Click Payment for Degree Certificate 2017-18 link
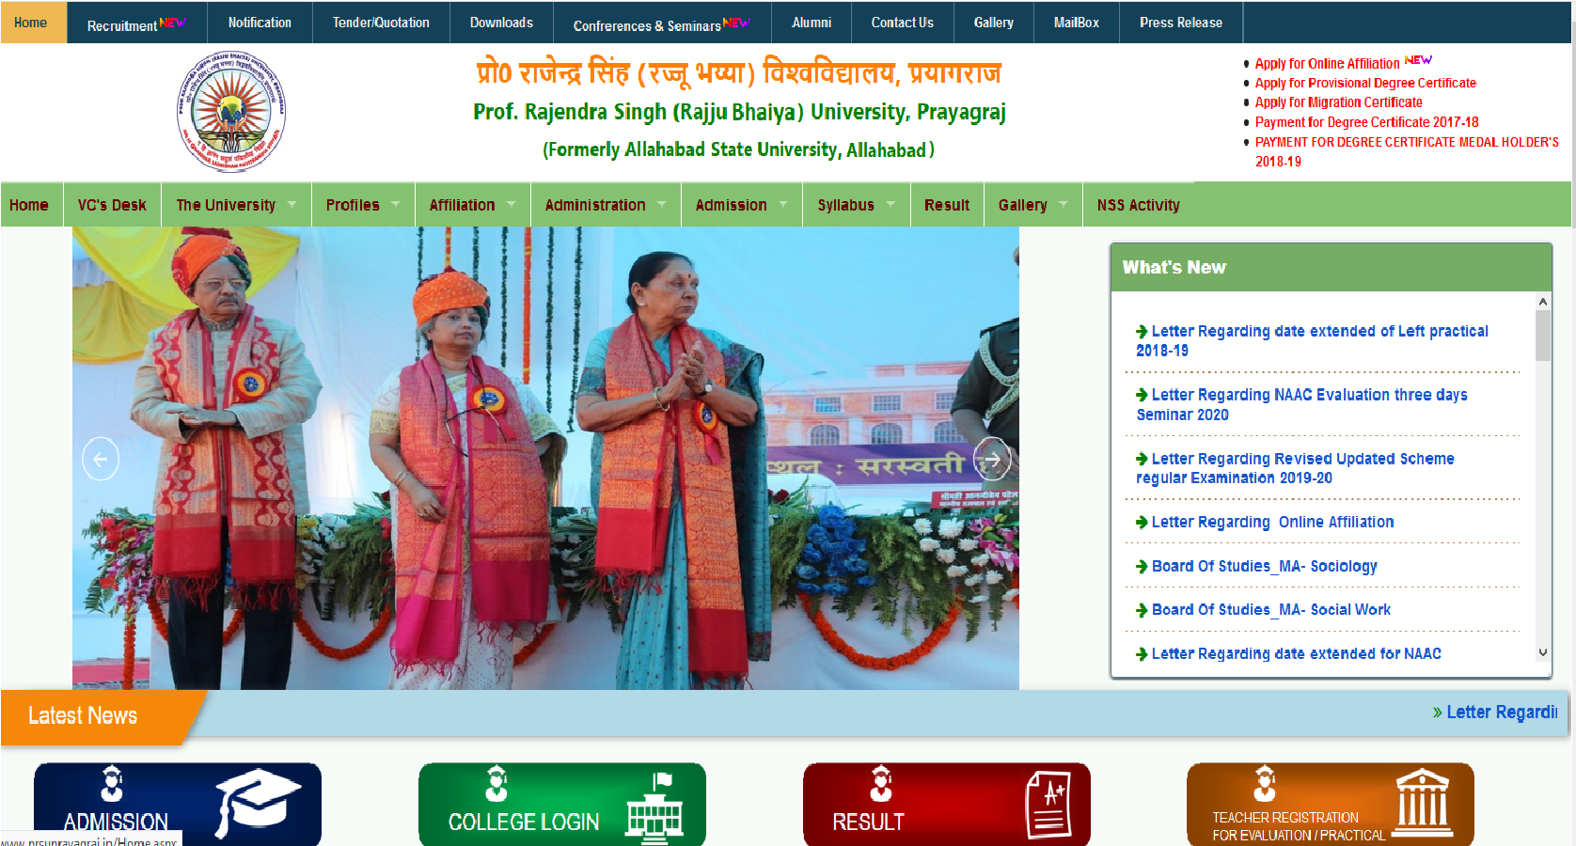This screenshot has width=1576, height=846. 1366,122
